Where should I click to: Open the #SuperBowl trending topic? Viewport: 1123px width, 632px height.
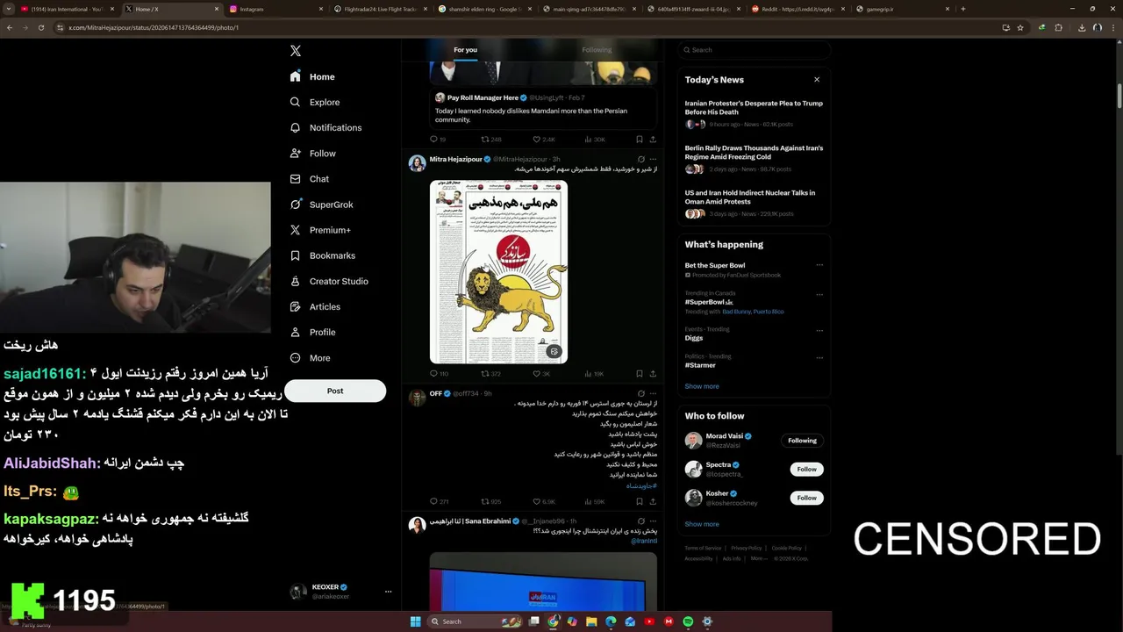click(x=709, y=302)
